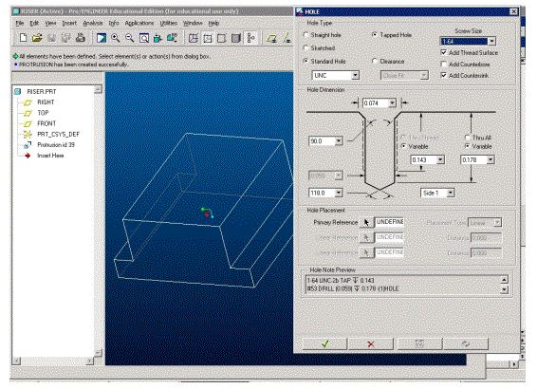Choose the Tapped Hole radio button
The height and width of the screenshot is (389, 537).
pyautogui.click(x=375, y=34)
